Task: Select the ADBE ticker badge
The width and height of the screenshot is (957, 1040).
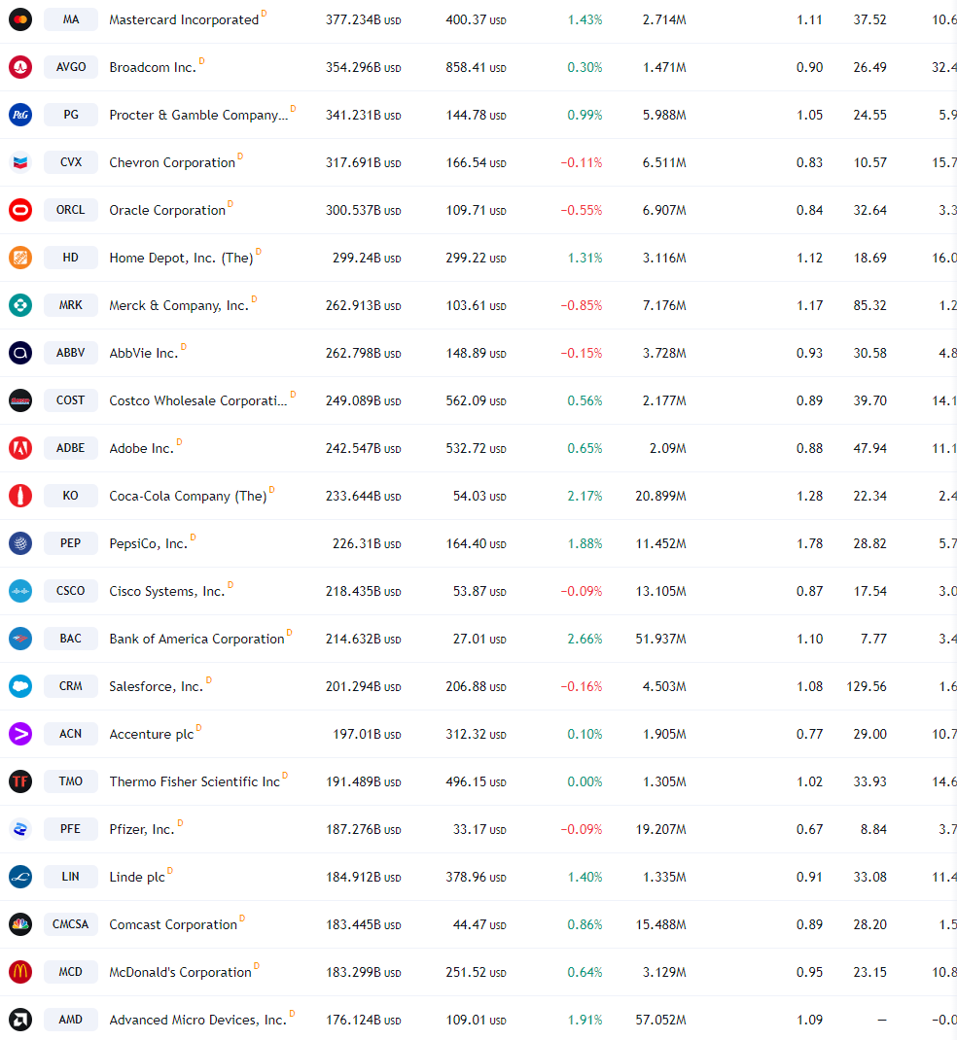Action: pos(70,448)
